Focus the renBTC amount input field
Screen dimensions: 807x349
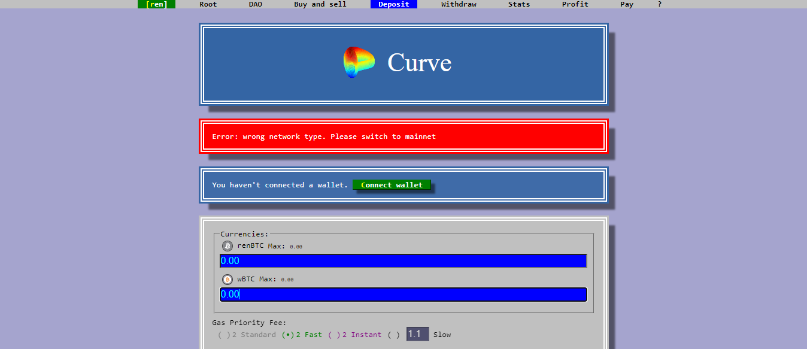(x=403, y=261)
